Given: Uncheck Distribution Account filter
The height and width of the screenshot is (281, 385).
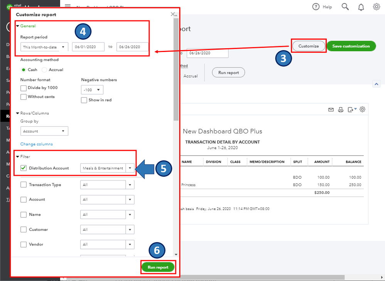Looking at the screenshot, I should pyautogui.click(x=24, y=168).
